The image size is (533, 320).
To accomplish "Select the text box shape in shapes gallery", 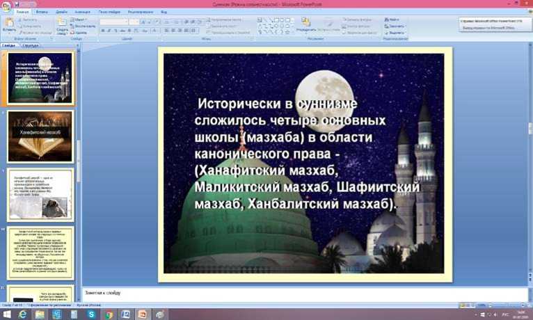I will [260, 20].
